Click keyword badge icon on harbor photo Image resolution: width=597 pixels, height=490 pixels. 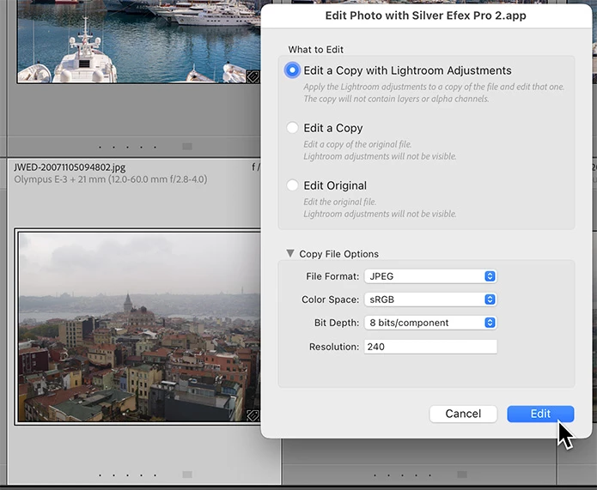click(x=253, y=76)
